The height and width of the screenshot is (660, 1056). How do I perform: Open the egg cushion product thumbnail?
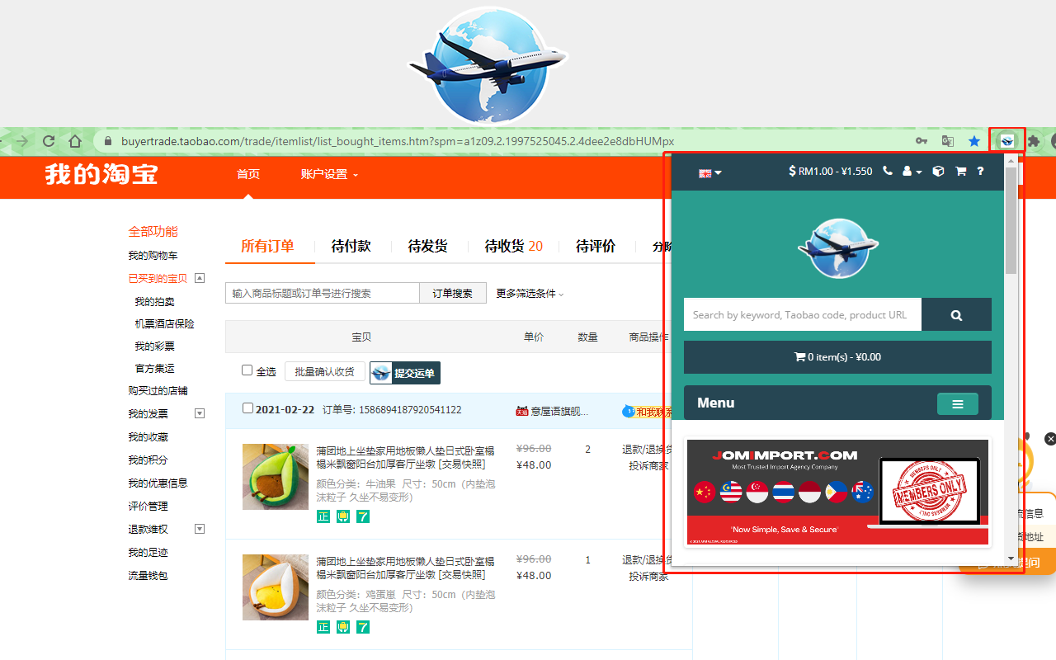point(276,587)
